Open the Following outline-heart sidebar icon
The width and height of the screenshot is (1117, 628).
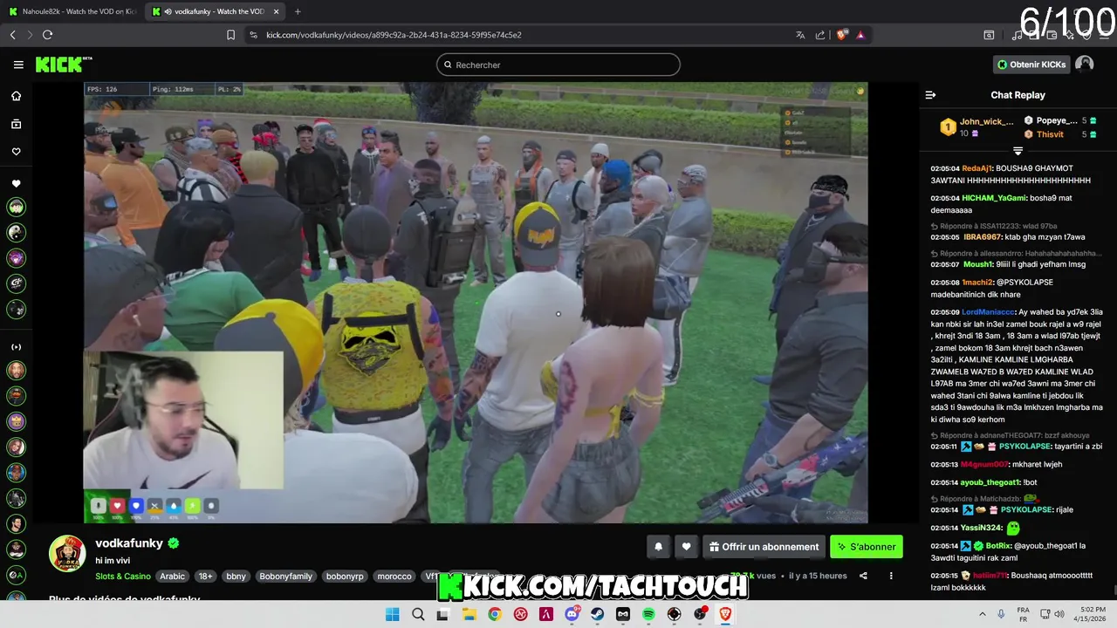pos(16,152)
